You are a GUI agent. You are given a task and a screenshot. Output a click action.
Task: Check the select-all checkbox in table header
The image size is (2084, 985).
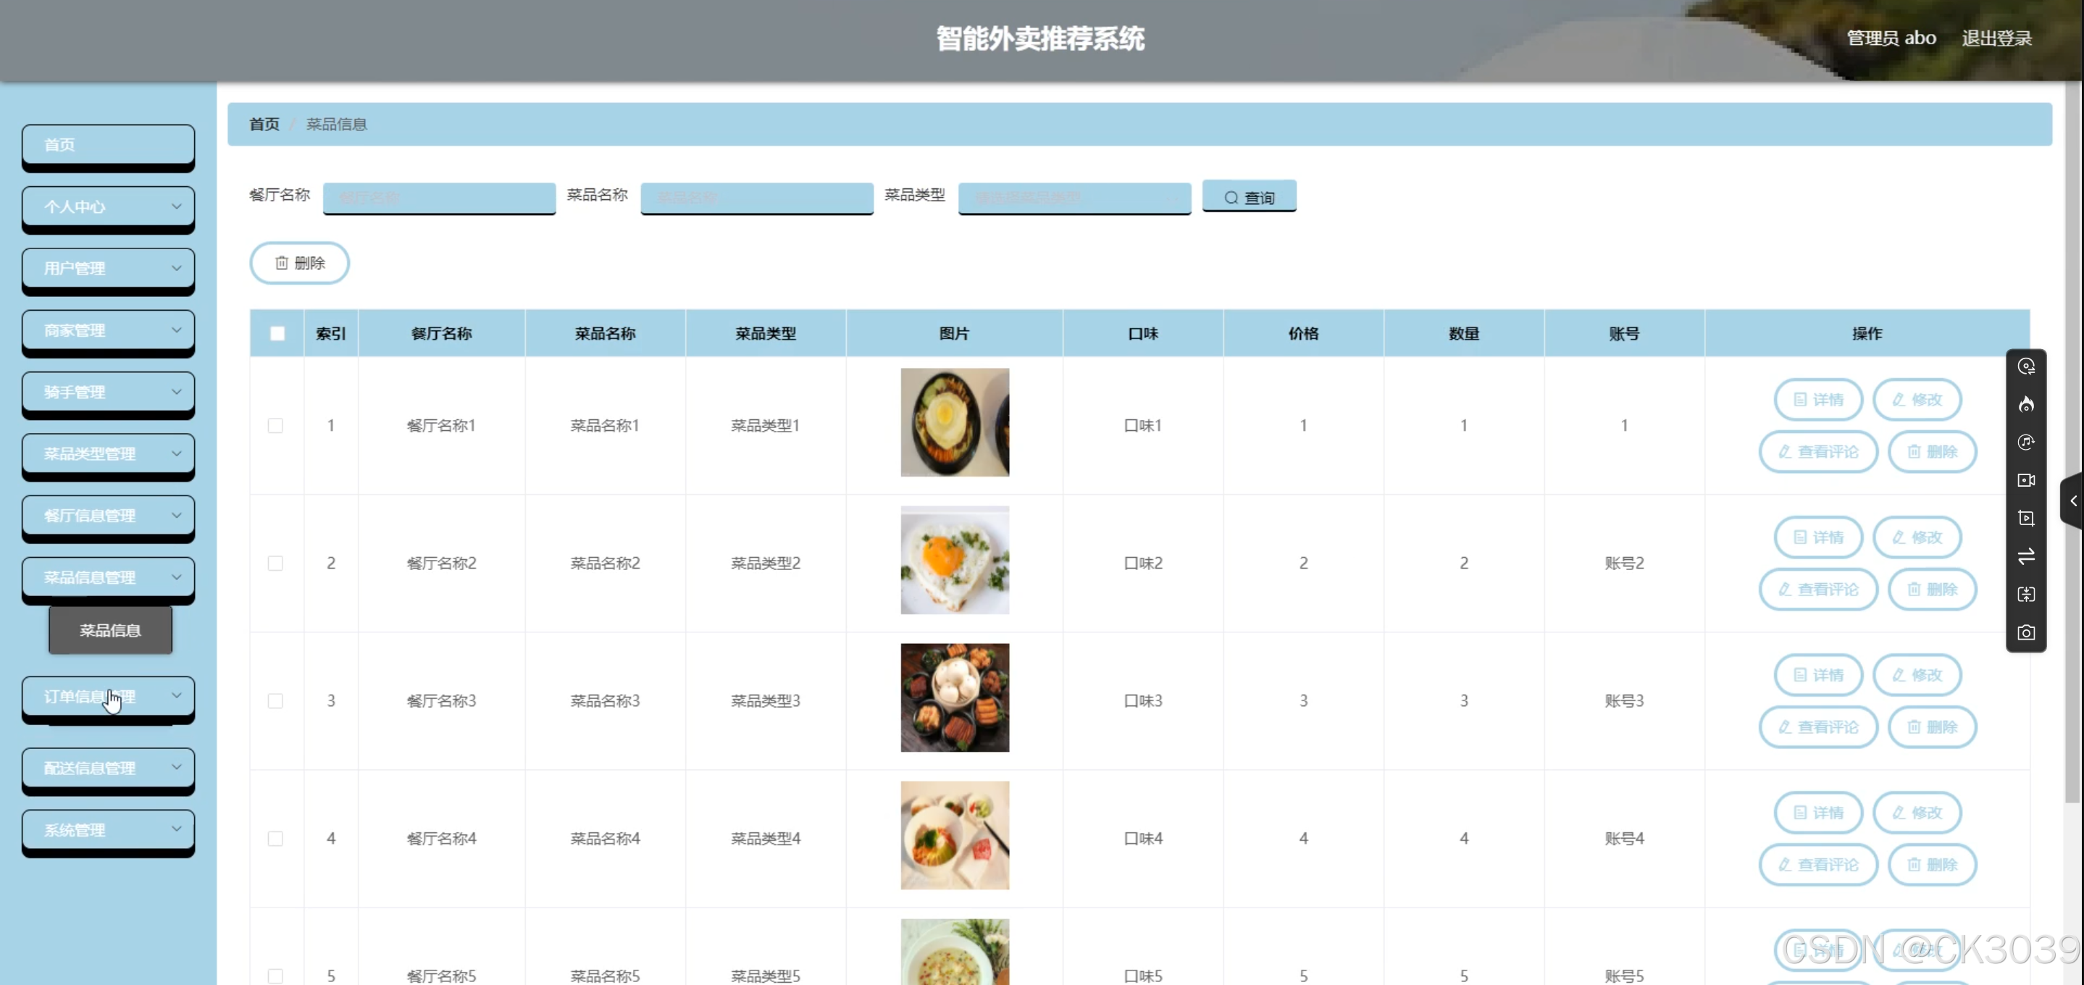(x=277, y=333)
